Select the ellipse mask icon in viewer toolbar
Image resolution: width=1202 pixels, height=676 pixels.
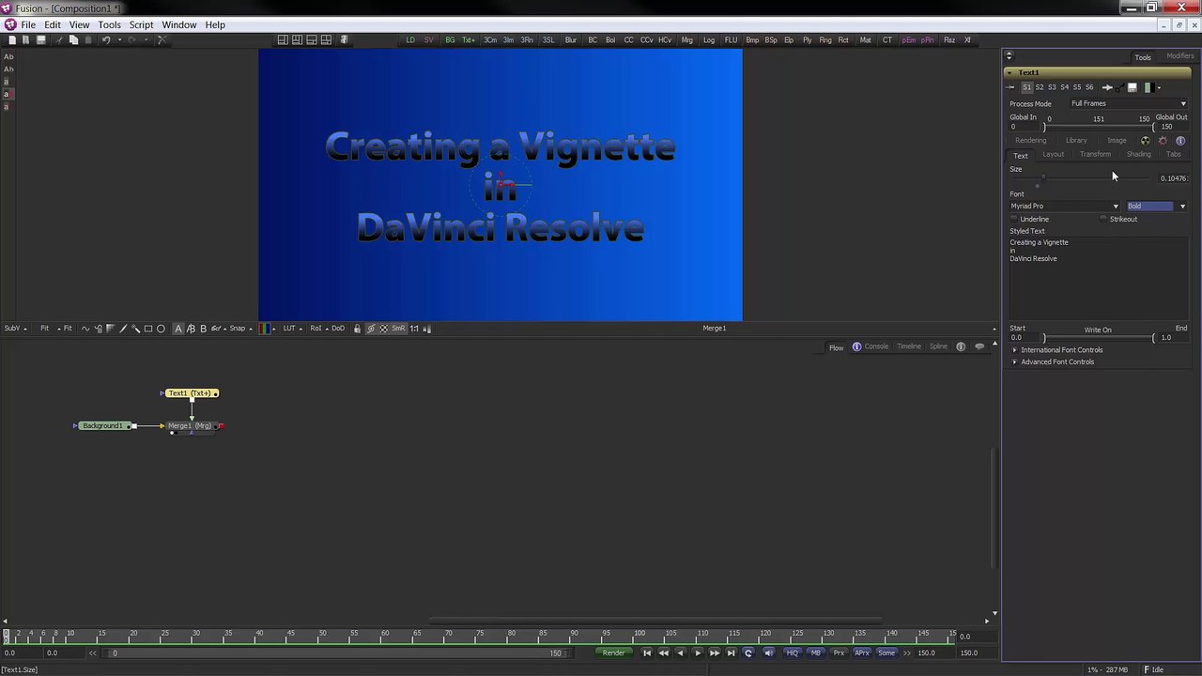(x=161, y=329)
